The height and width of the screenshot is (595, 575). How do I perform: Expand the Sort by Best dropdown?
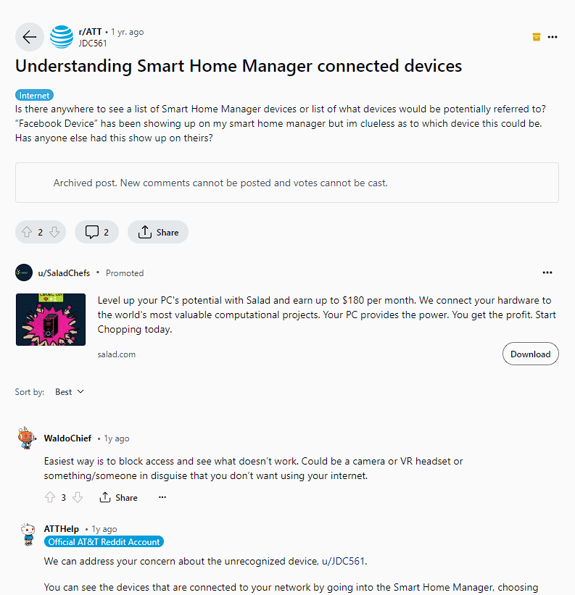point(70,392)
